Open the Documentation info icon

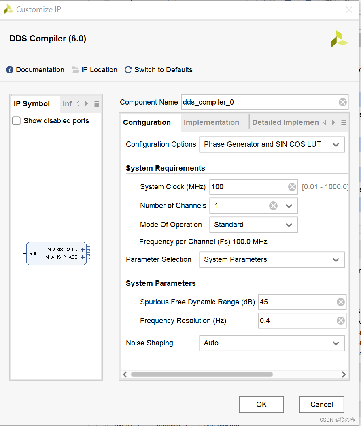click(x=9, y=70)
